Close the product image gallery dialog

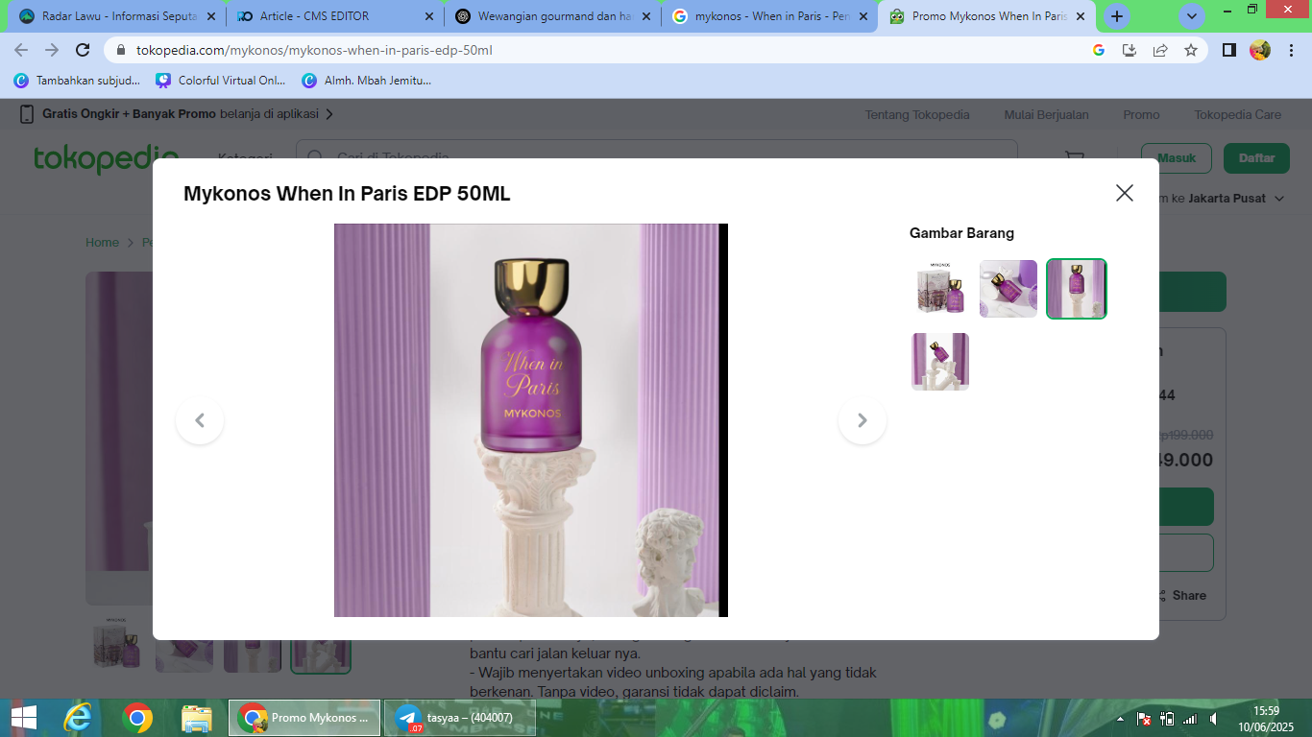[x=1125, y=193]
